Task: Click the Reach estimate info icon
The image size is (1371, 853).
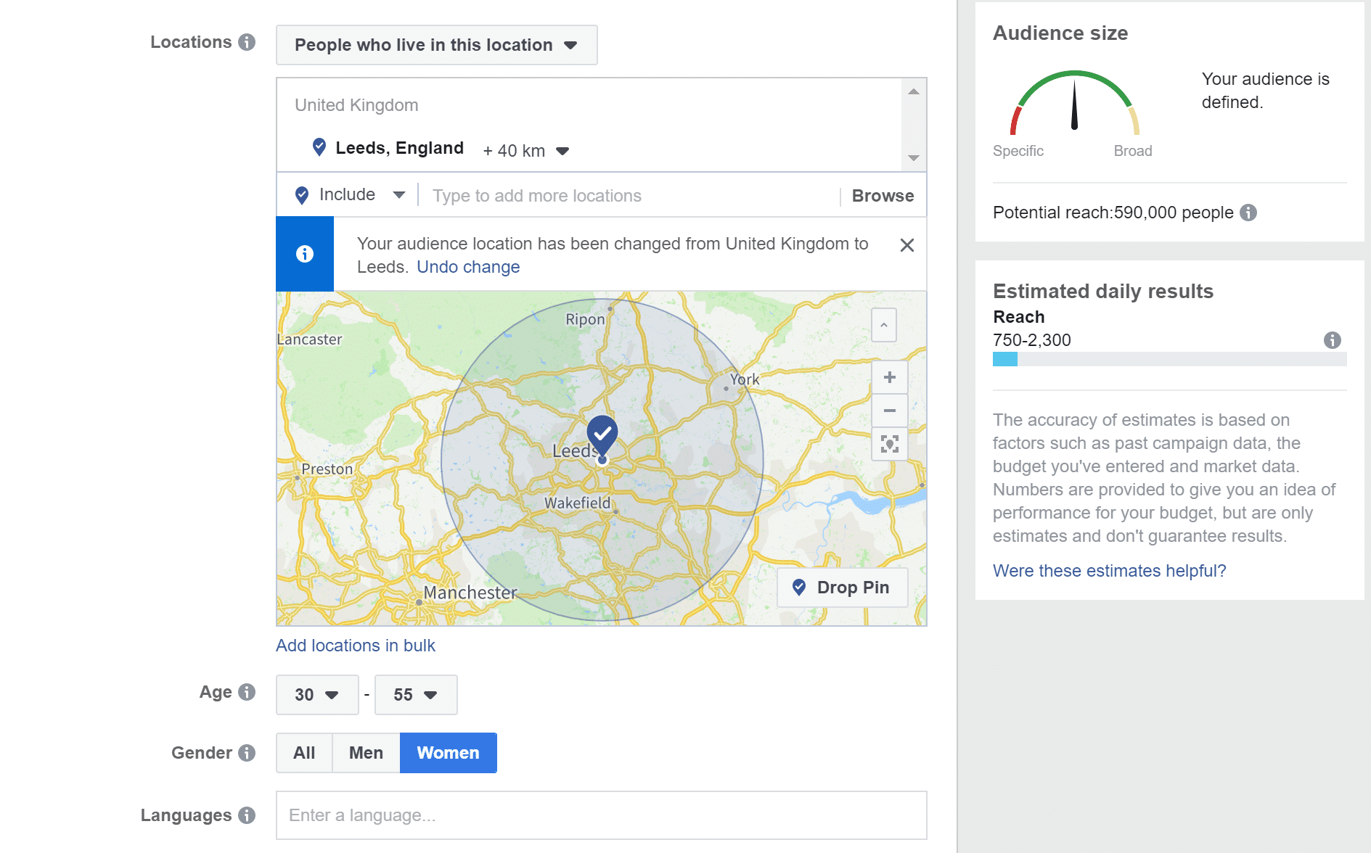Action: tap(1333, 340)
